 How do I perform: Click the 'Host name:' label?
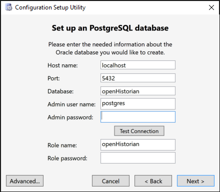pos(62,65)
